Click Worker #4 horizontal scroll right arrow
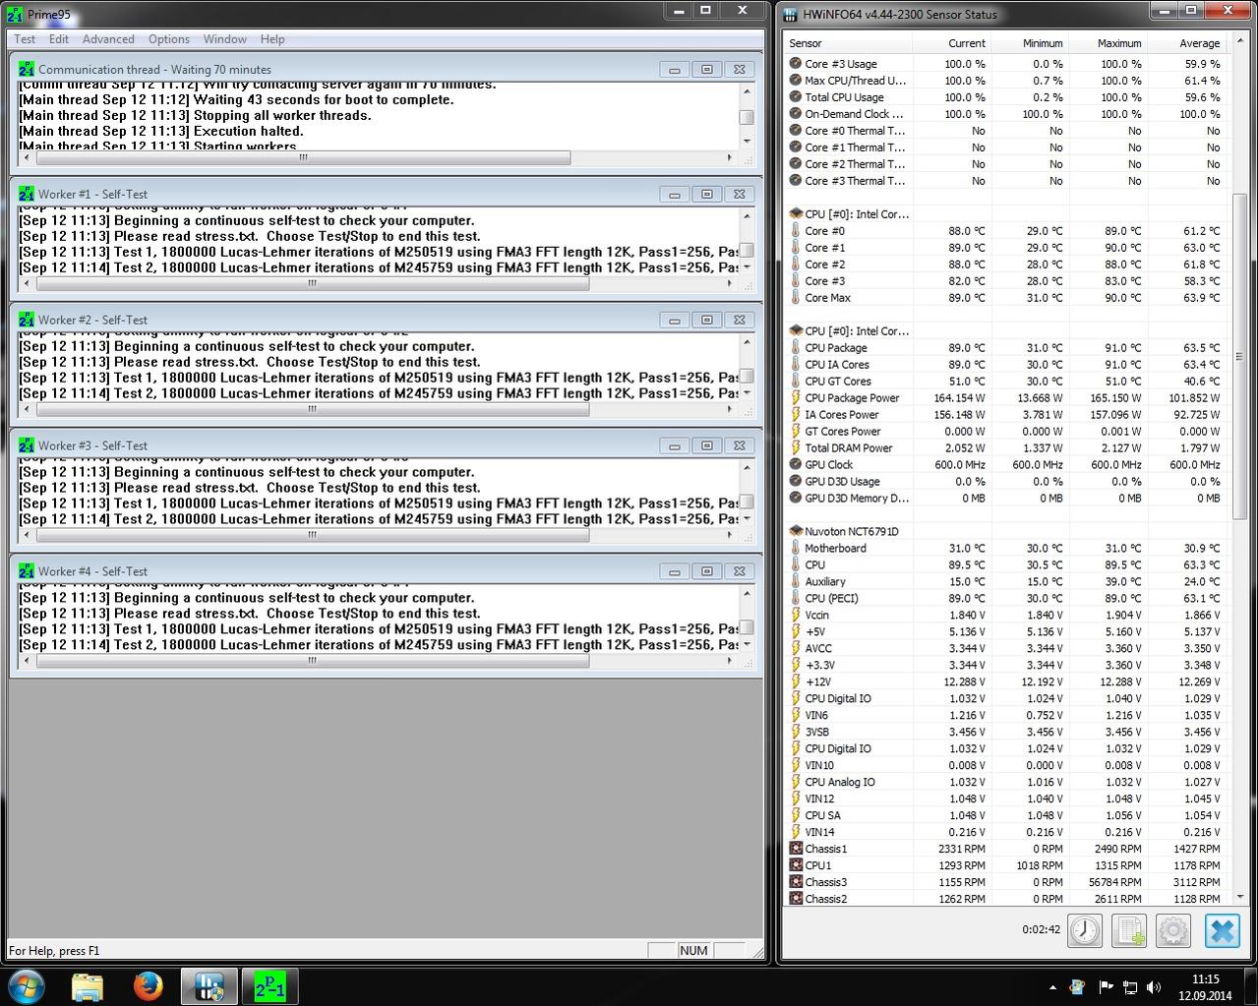The width and height of the screenshot is (1258, 1006). [x=730, y=661]
